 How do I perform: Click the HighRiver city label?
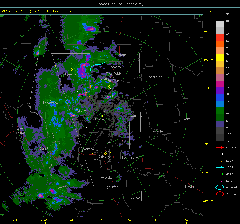point(111,187)
